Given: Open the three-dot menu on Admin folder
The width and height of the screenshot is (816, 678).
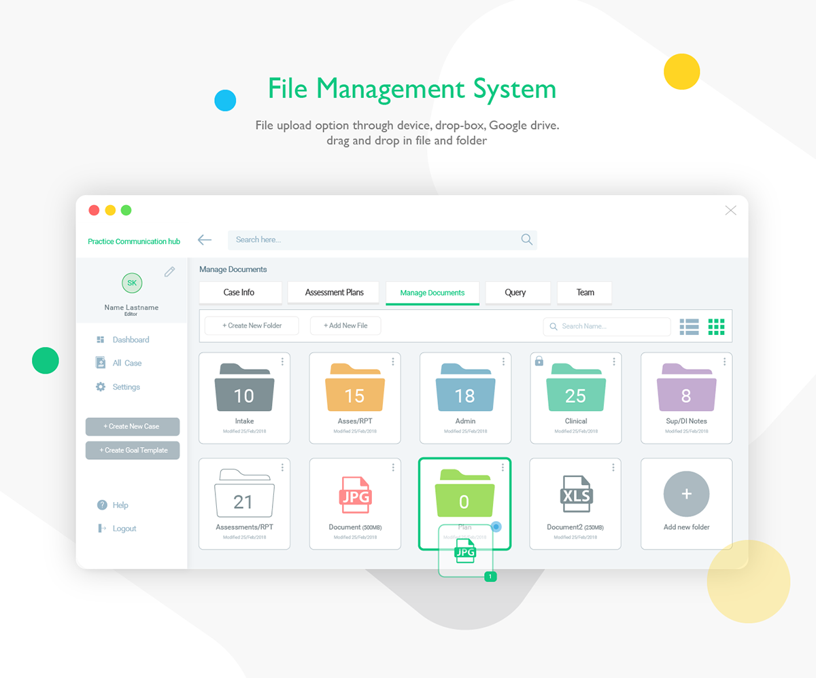Looking at the screenshot, I should pyautogui.click(x=503, y=361).
